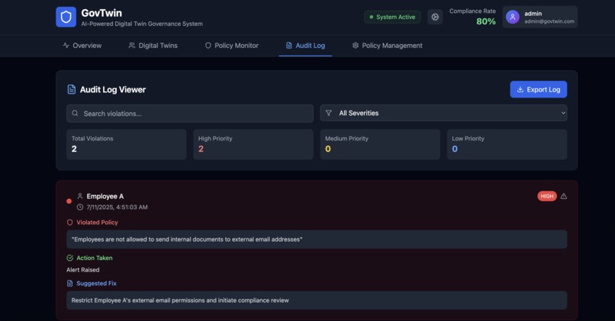Click the Suggested Fix document icon
Screen dimensions: 615x321
coord(69,284)
